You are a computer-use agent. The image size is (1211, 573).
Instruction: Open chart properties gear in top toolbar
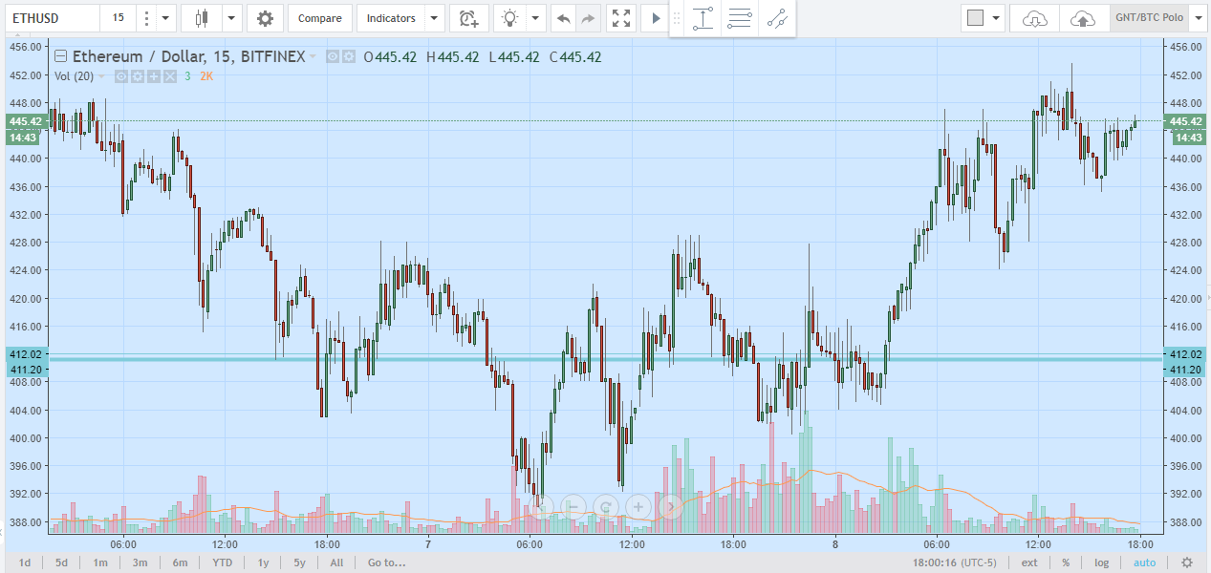click(265, 18)
